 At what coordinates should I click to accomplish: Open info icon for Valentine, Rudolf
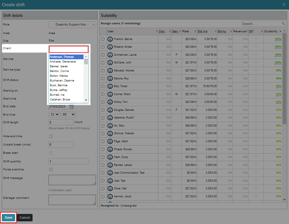pos(110,118)
